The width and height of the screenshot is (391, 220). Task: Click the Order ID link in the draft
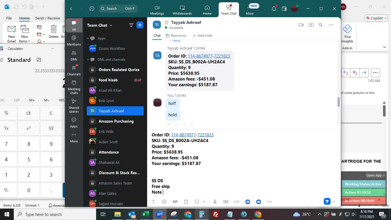point(192,135)
